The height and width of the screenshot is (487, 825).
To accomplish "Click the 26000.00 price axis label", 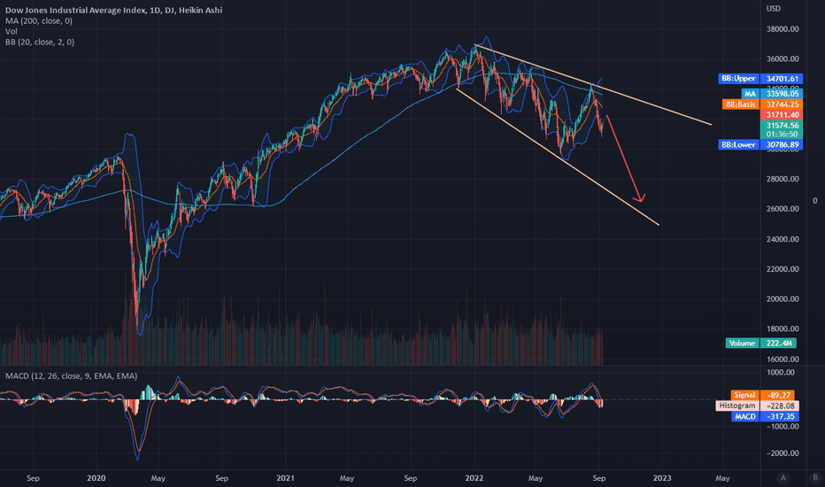I will click(x=783, y=209).
